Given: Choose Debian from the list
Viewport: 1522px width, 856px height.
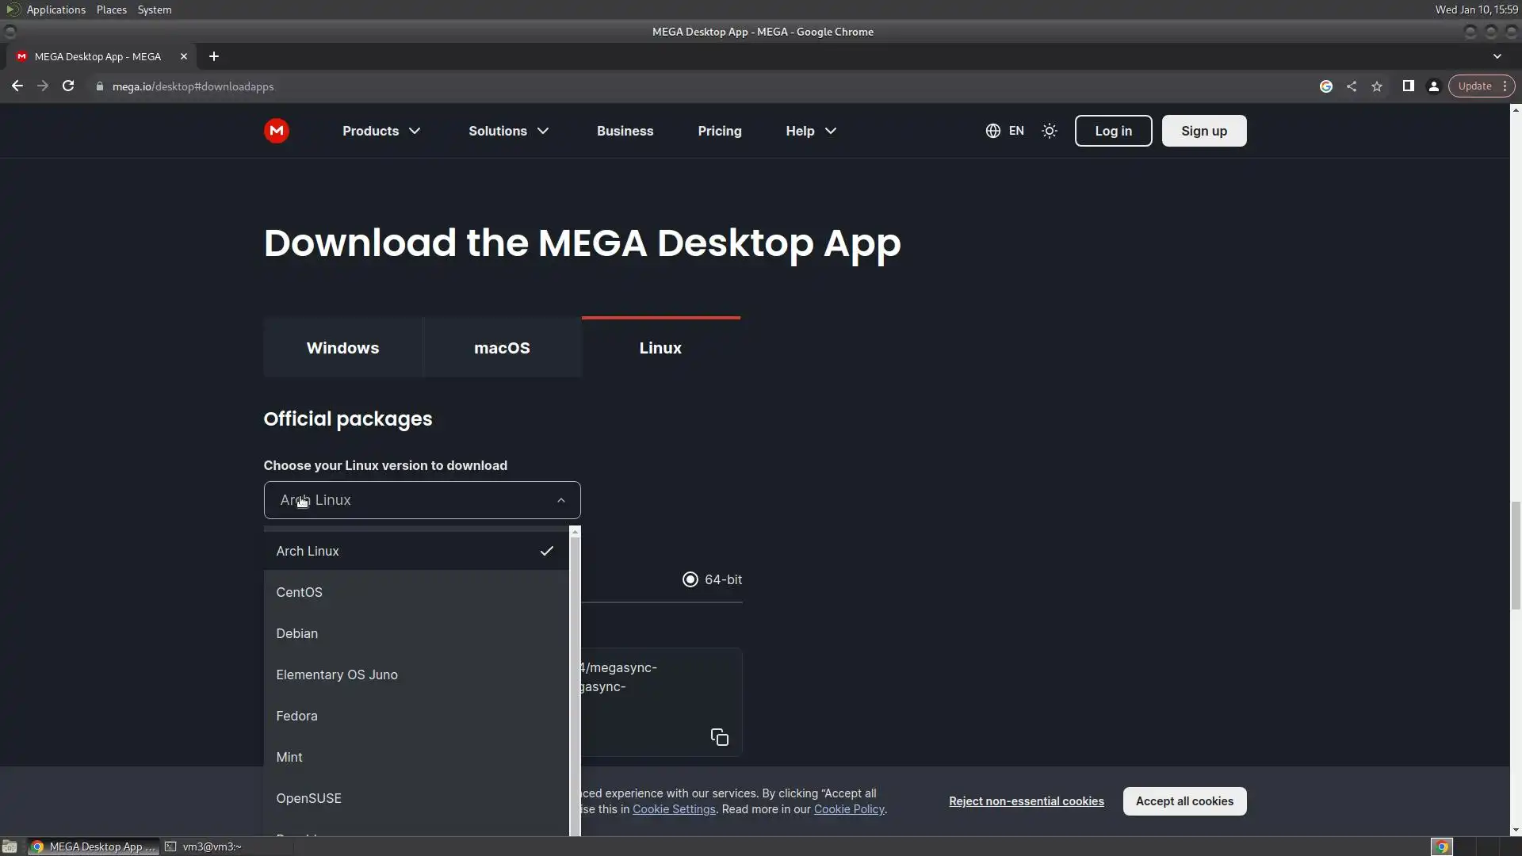Looking at the screenshot, I should 297,633.
